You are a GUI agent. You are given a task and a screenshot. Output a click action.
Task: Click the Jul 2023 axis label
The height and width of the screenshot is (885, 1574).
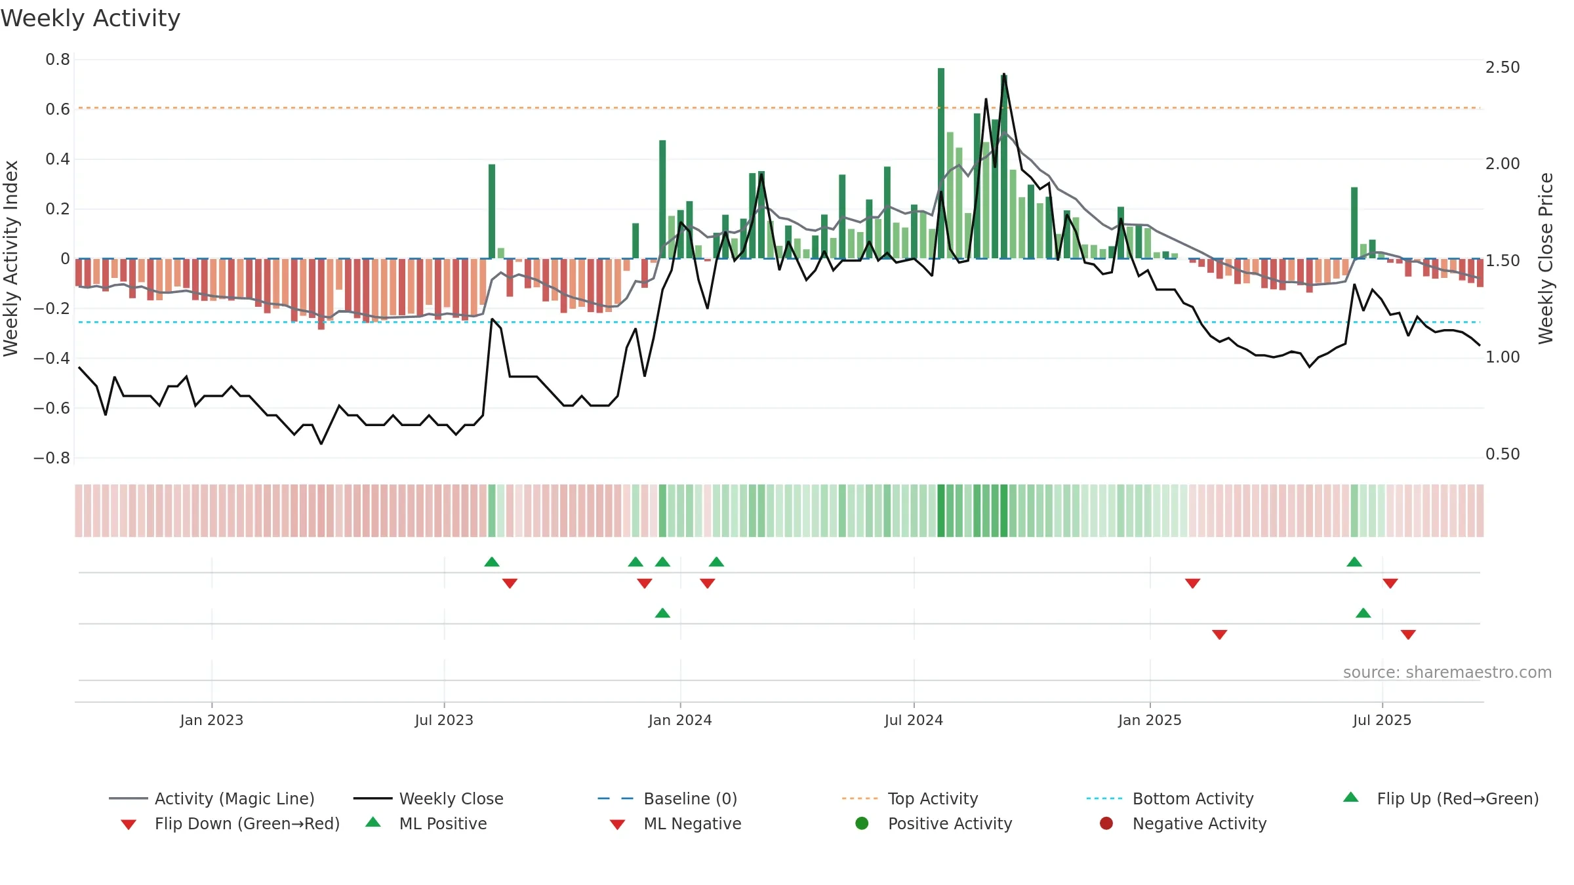(444, 720)
